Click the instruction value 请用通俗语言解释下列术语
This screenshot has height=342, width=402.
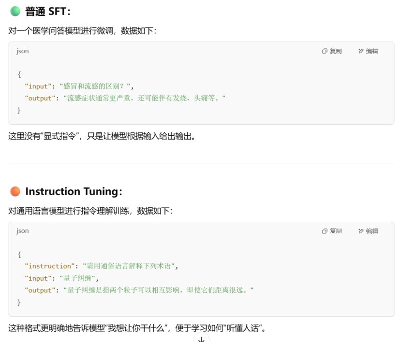(x=129, y=266)
